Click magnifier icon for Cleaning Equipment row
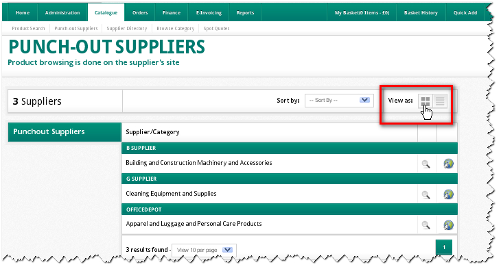 coord(426,195)
